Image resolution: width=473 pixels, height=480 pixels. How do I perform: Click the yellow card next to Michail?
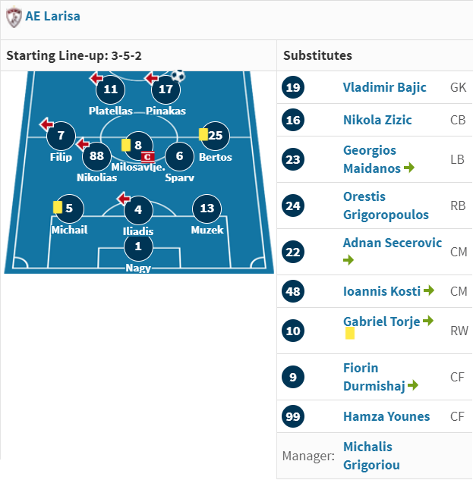pyautogui.click(x=58, y=207)
